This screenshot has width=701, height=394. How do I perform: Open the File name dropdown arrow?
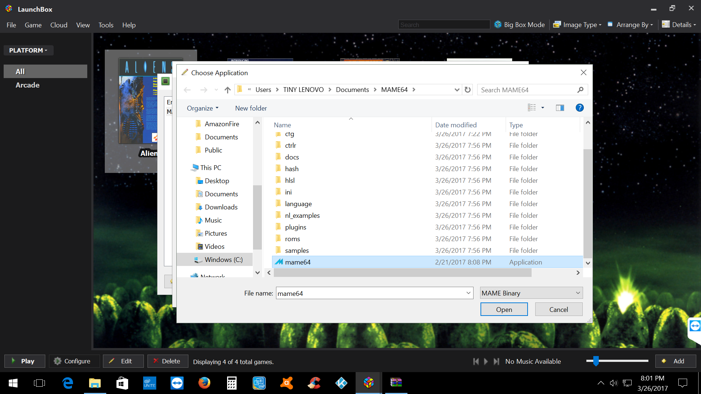(x=468, y=293)
